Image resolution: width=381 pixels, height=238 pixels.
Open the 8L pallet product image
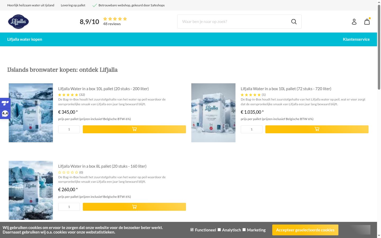[x=31, y=190]
